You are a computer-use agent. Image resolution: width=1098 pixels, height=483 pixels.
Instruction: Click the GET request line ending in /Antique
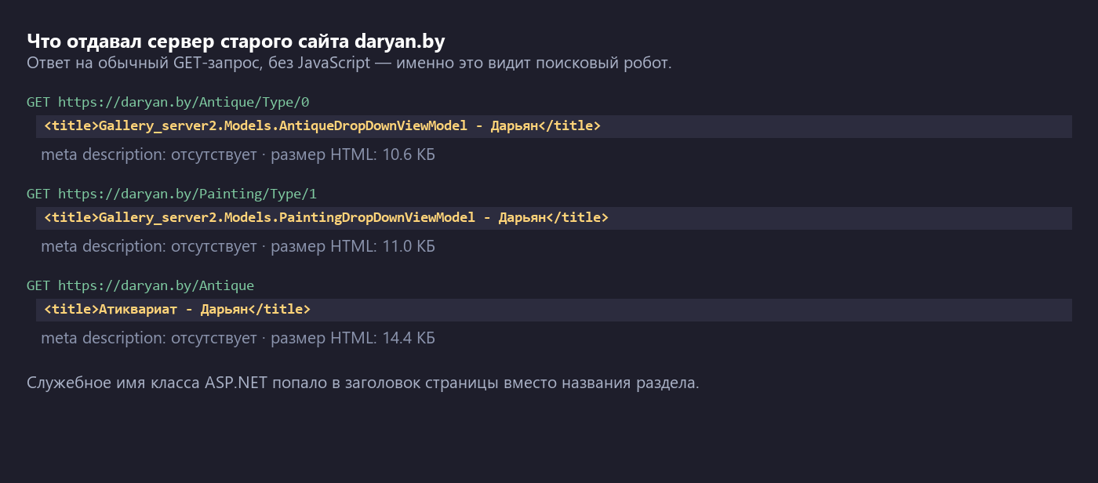tap(140, 285)
